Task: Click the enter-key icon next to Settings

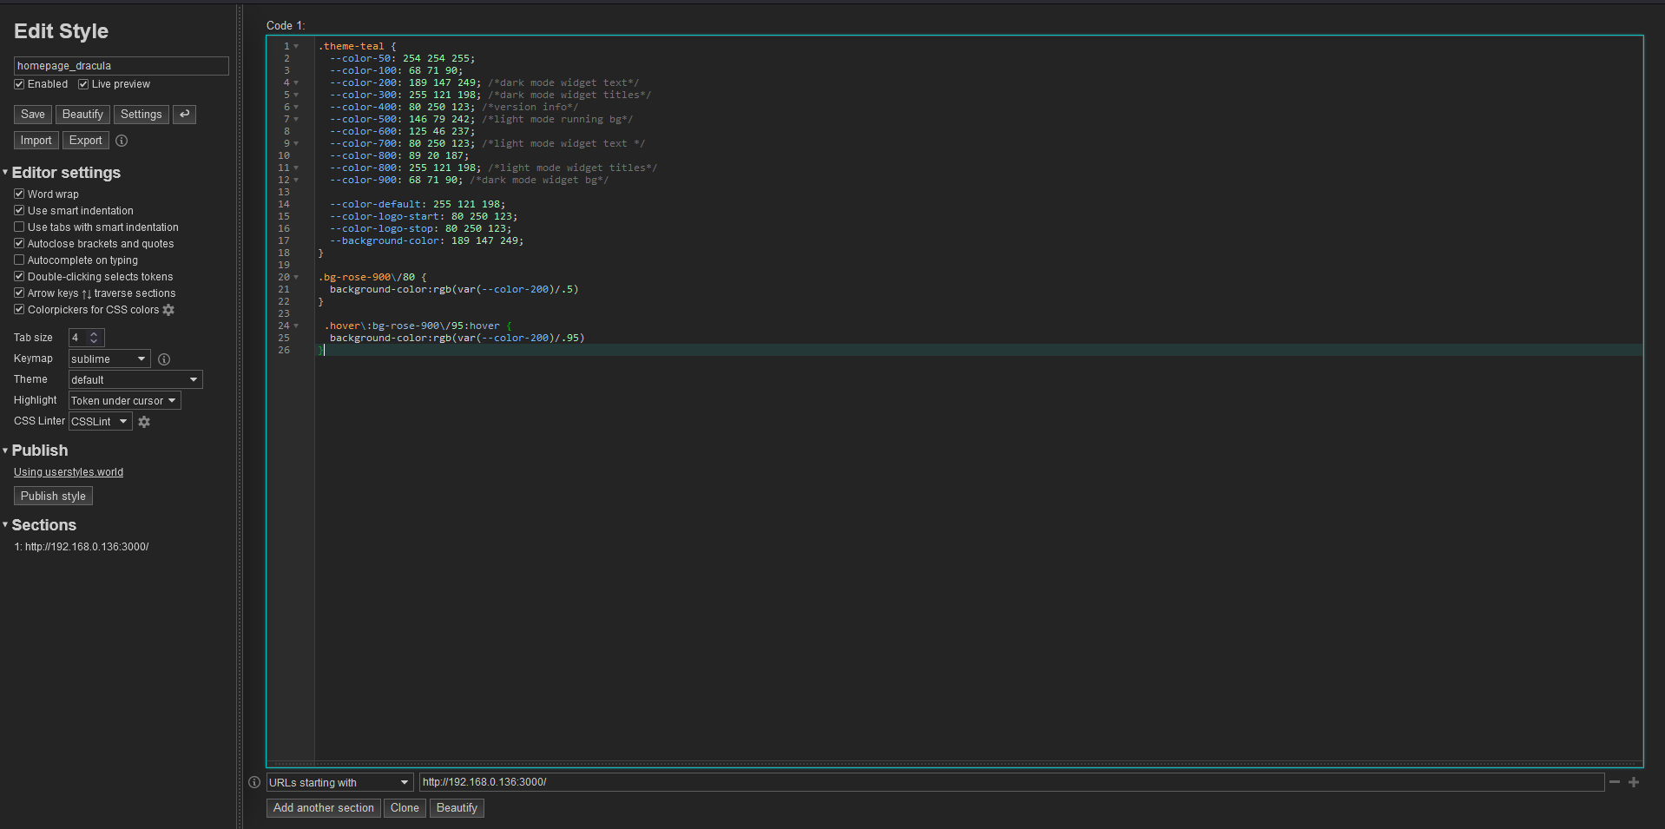Action: [x=183, y=114]
